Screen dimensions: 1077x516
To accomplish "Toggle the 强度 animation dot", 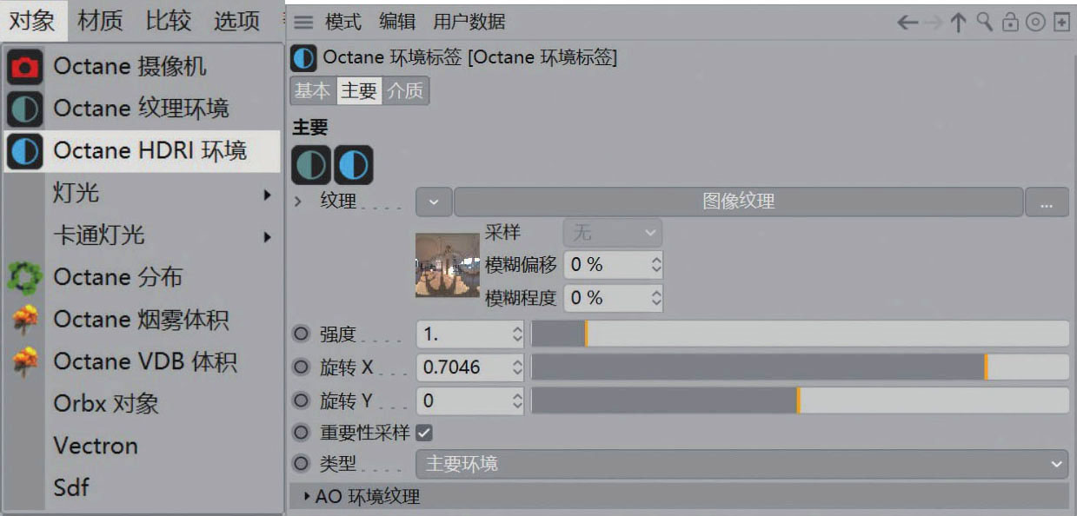I will point(301,334).
